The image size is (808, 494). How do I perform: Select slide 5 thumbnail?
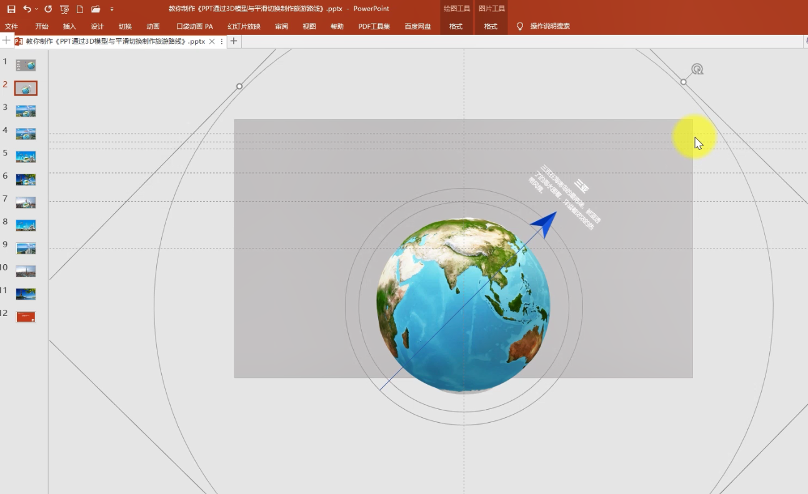pyautogui.click(x=26, y=157)
